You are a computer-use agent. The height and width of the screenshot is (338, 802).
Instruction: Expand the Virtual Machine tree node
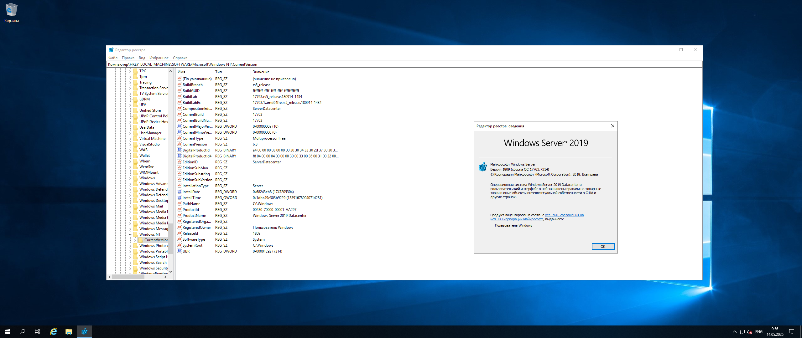point(130,139)
